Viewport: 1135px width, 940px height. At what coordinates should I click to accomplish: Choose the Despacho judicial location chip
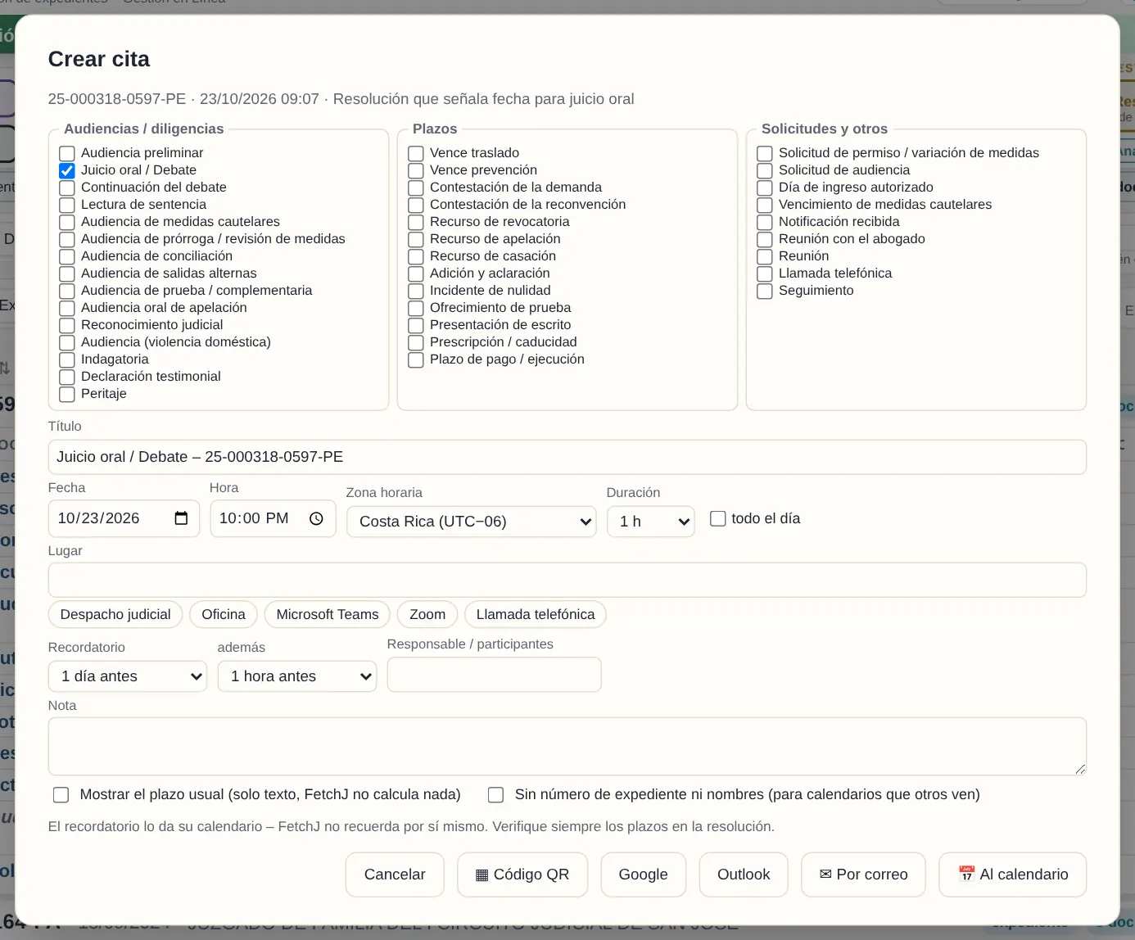tap(115, 614)
